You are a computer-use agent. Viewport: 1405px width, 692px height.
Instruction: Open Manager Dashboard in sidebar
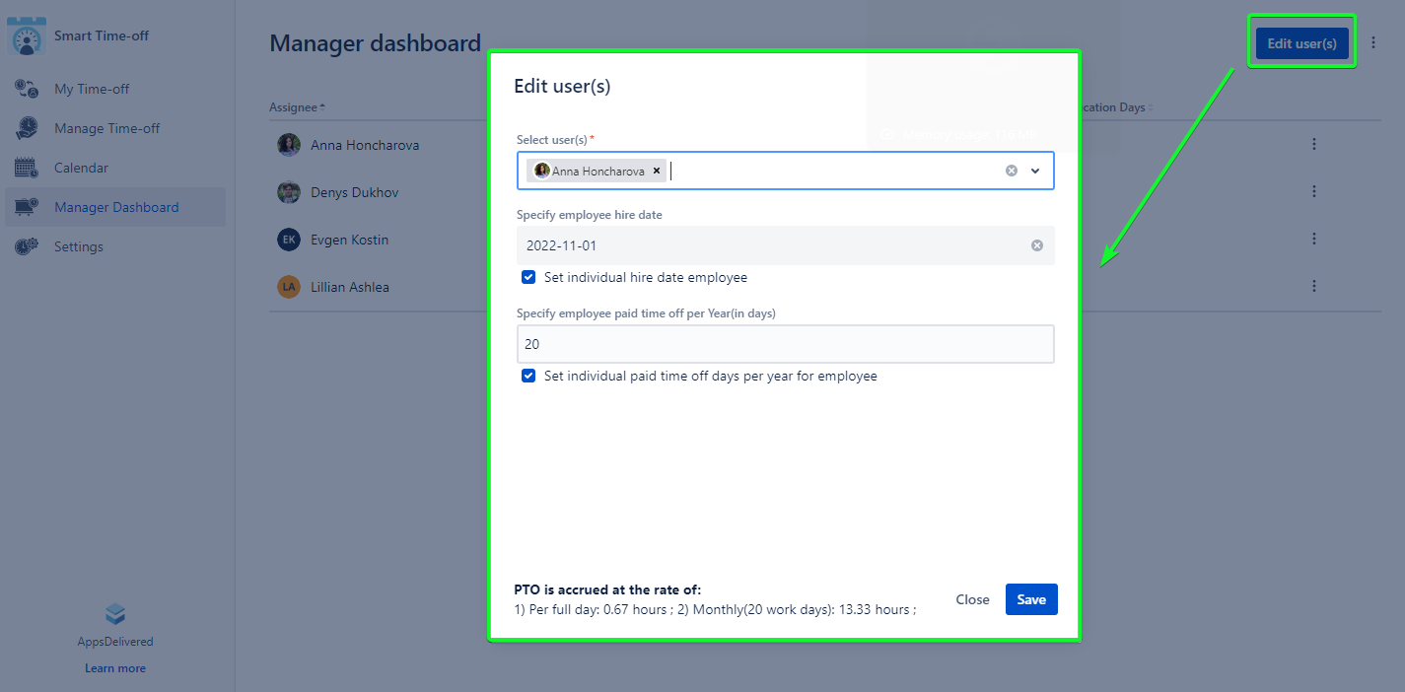pos(116,207)
